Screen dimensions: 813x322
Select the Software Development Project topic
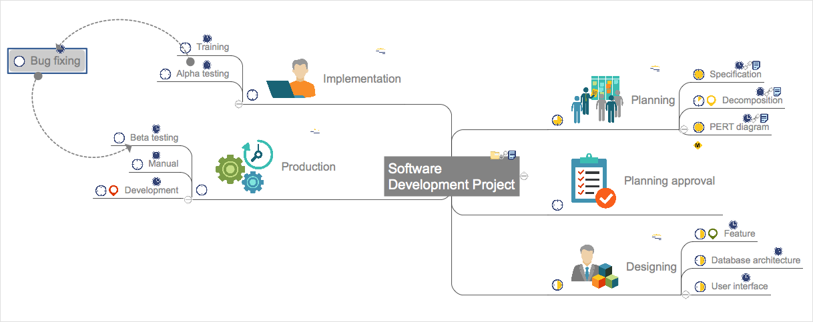[x=452, y=177]
